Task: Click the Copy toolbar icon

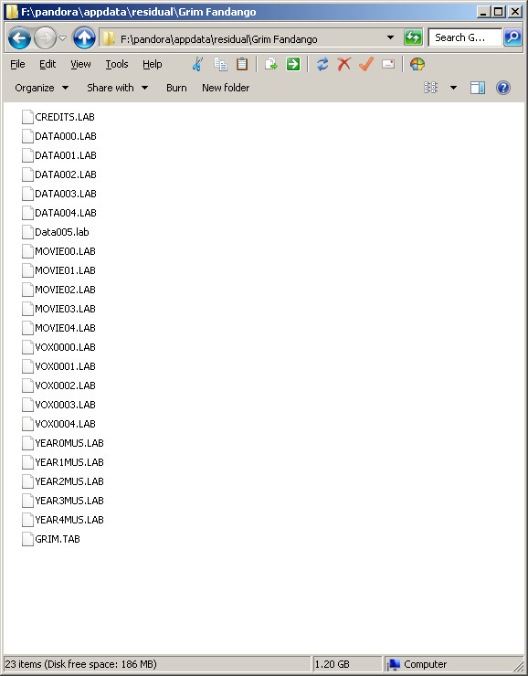Action: [x=220, y=64]
